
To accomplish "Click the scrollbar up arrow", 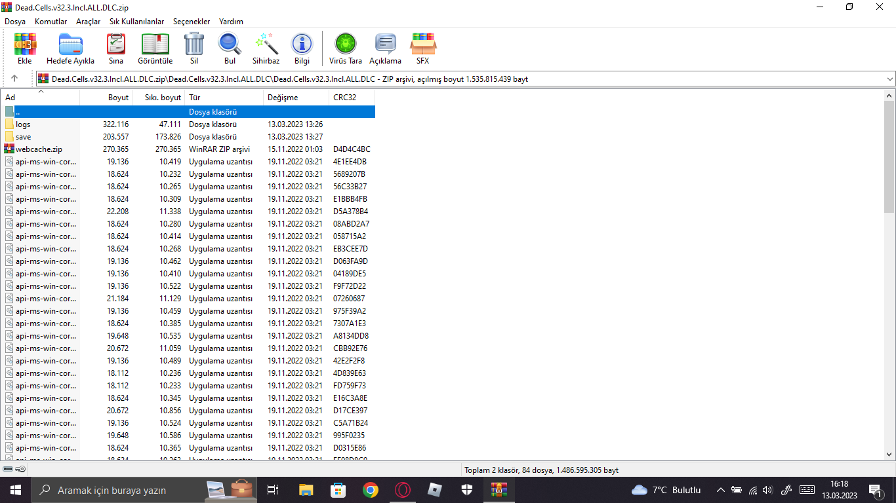I will click(889, 95).
